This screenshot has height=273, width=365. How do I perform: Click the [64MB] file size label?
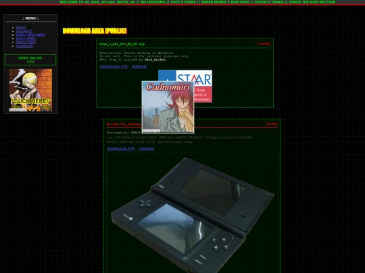pyautogui.click(x=272, y=124)
